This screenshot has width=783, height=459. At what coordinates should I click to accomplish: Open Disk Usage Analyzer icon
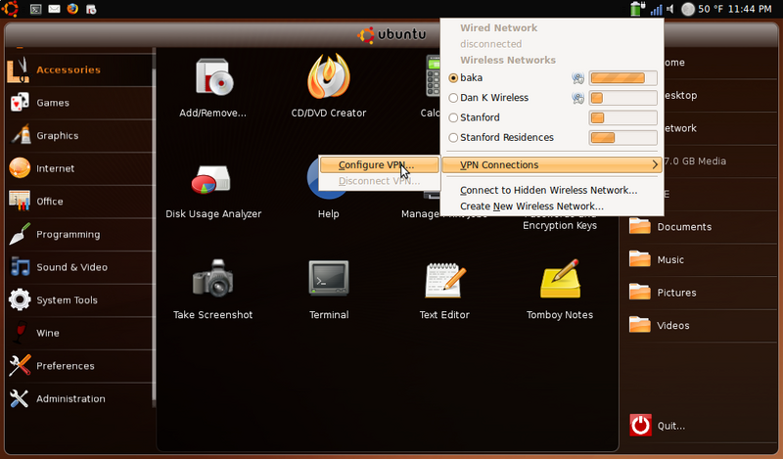click(x=210, y=179)
